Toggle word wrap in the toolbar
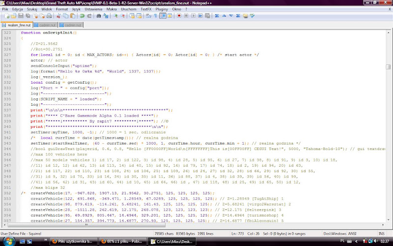 tap(147, 16)
